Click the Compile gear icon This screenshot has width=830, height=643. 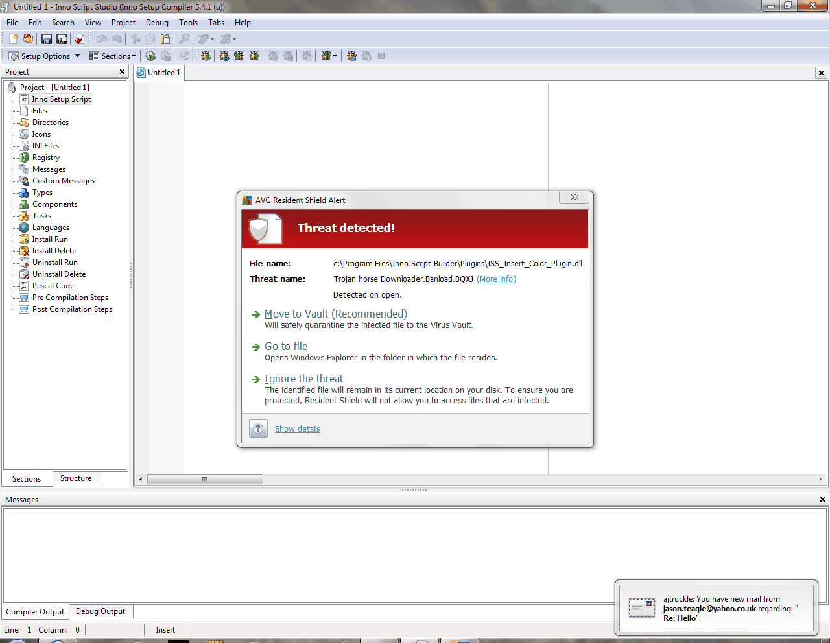click(x=150, y=56)
